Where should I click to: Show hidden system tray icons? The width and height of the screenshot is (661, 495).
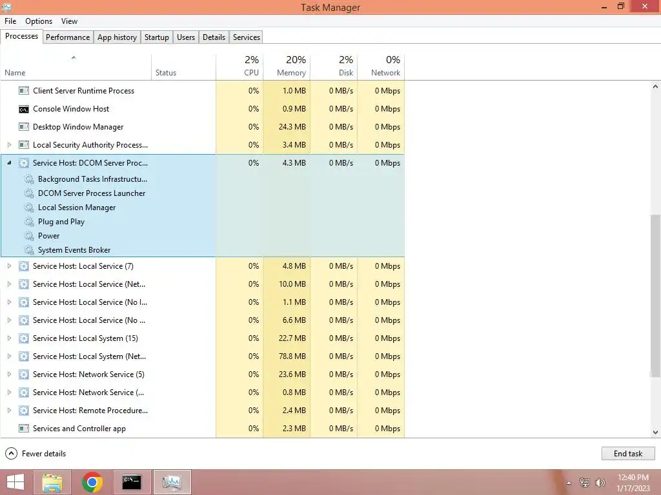click(x=569, y=483)
